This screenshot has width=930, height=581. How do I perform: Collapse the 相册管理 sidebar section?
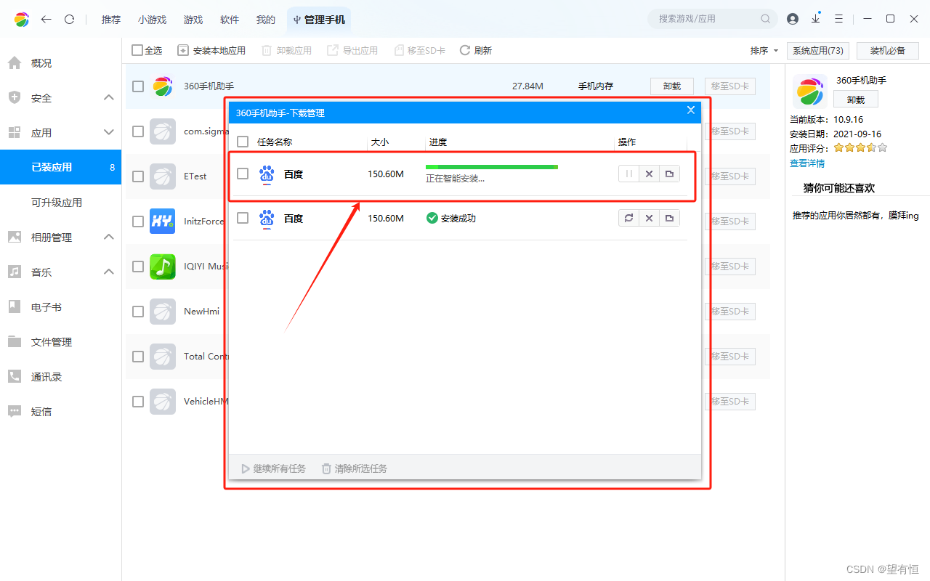109,237
